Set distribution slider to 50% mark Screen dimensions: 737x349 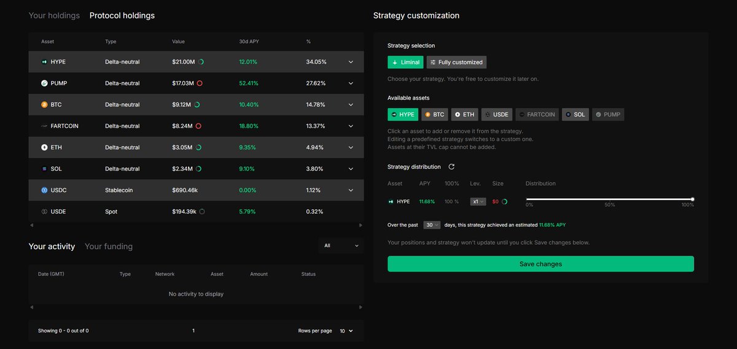pos(609,205)
